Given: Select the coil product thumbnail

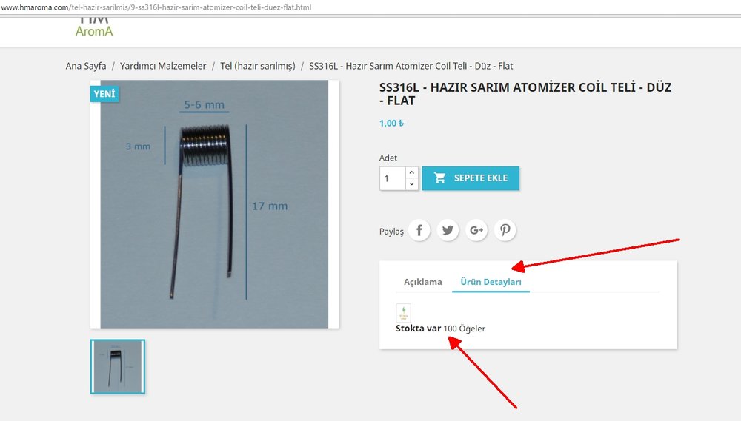Looking at the screenshot, I should pyautogui.click(x=118, y=367).
